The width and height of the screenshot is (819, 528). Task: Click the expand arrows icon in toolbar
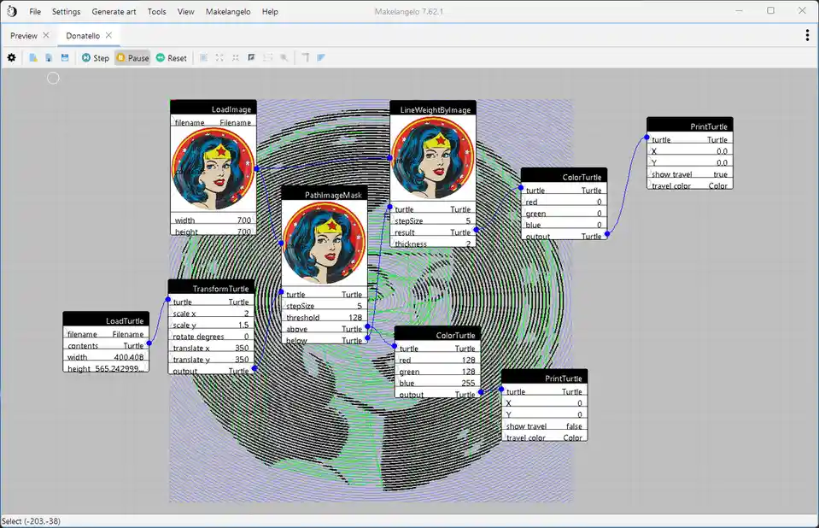point(219,57)
